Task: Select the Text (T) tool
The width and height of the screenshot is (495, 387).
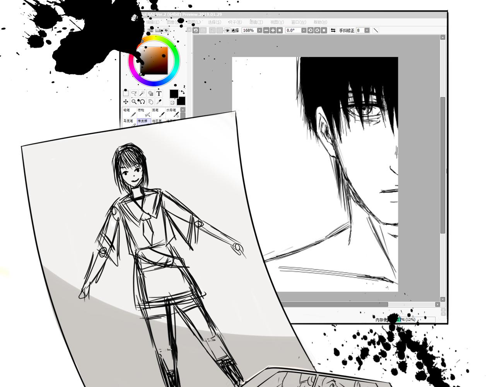Action: point(159,93)
